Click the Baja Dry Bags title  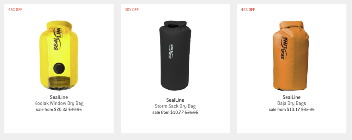click(x=291, y=104)
